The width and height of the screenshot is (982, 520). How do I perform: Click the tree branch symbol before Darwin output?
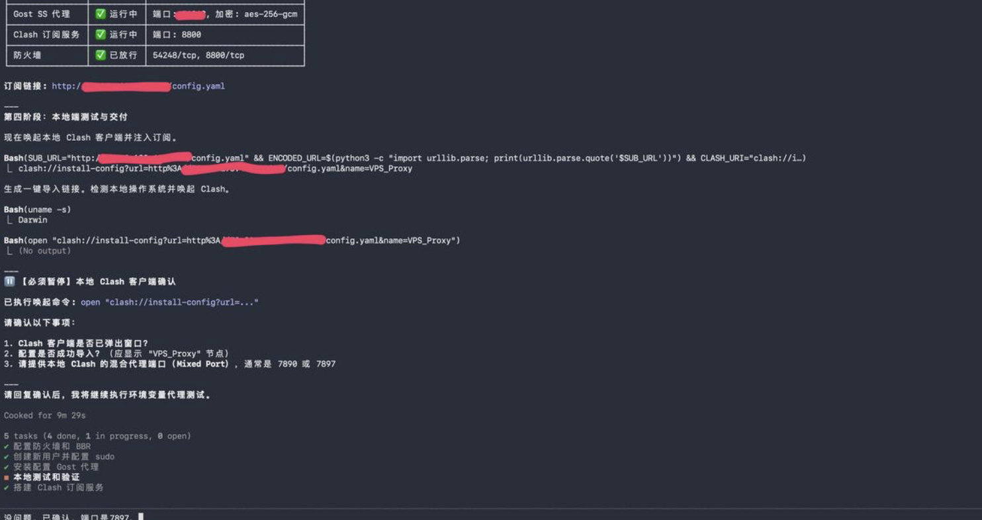point(9,220)
